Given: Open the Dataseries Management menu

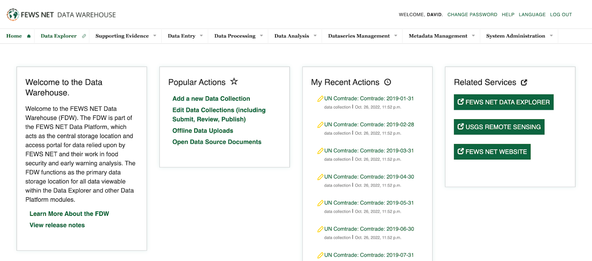Looking at the screenshot, I should pos(362,36).
